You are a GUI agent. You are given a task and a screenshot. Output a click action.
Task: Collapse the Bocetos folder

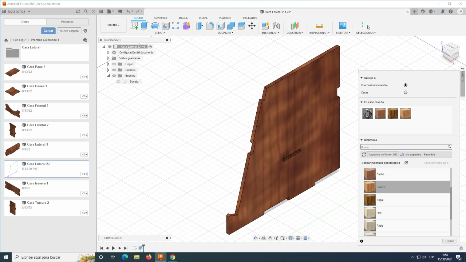tap(108, 76)
